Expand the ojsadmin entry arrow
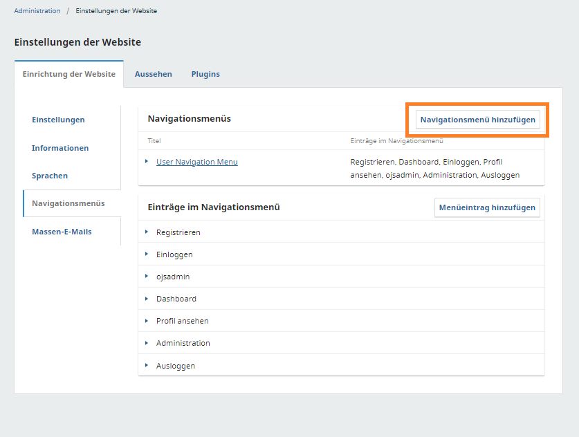Image resolution: width=579 pixels, height=437 pixels. [x=147, y=277]
